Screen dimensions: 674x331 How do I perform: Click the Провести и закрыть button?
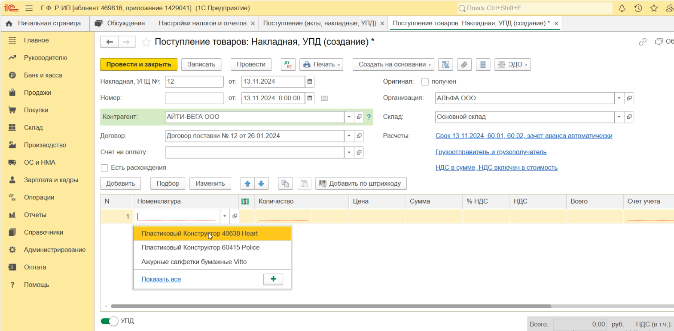coord(138,65)
